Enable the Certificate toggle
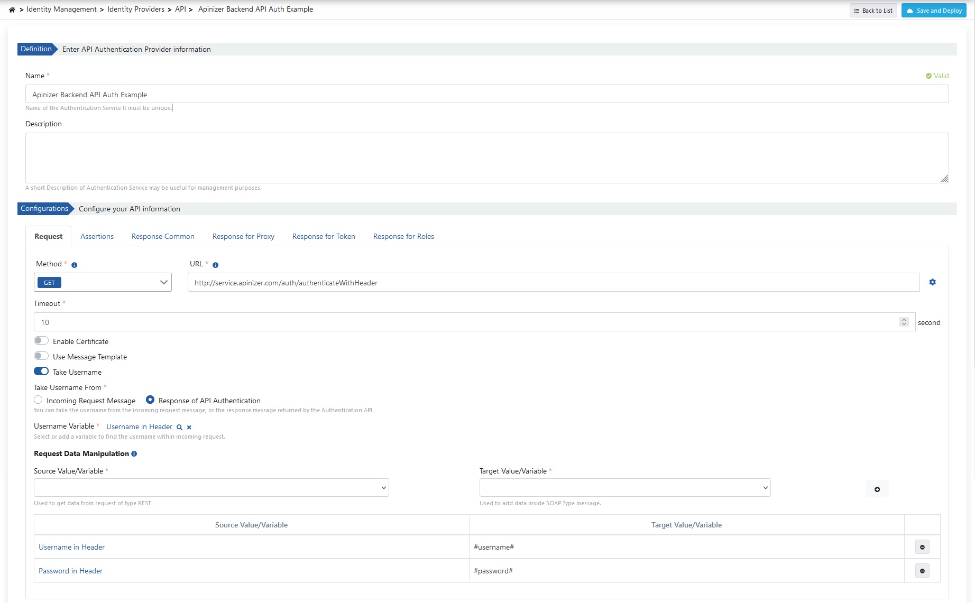 click(41, 341)
